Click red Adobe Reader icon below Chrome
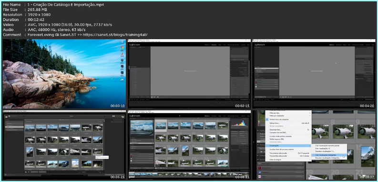This screenshot has height=182, width=378. (x=122, y=54)
